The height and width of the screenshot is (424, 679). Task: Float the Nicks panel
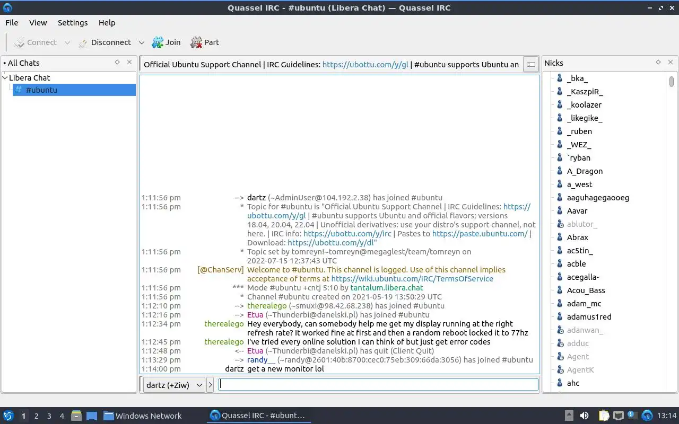(x=658, y=63)
